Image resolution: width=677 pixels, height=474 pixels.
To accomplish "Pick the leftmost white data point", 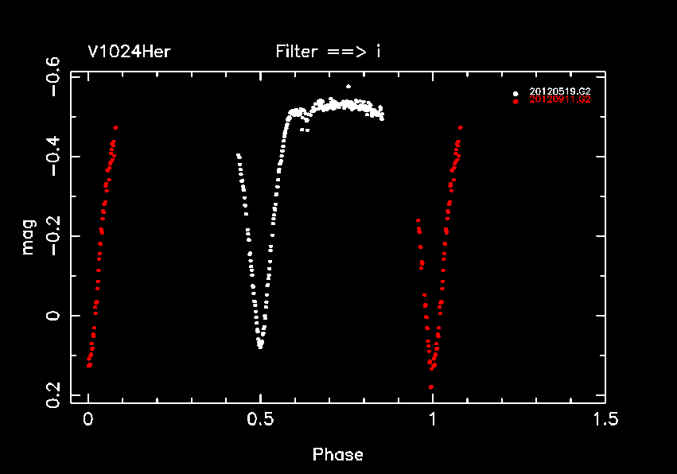I will click(x=238, y=155).
